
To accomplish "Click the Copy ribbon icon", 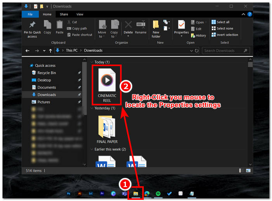I will pyautogui.click(x=47, y=27).
